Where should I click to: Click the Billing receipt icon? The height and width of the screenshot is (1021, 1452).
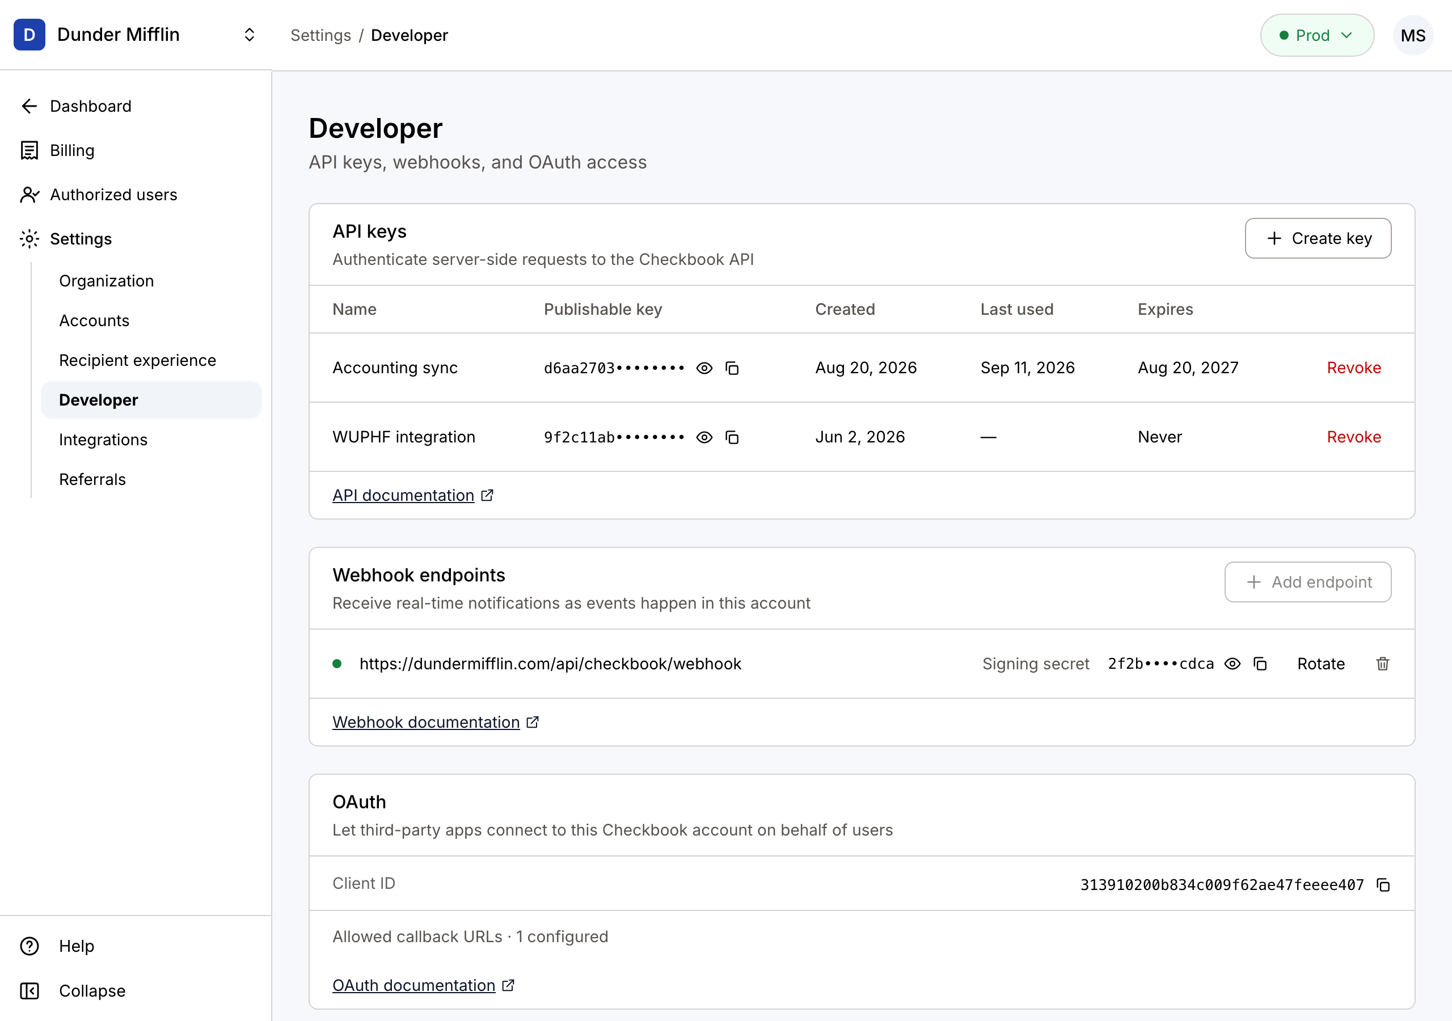point(29,150)
